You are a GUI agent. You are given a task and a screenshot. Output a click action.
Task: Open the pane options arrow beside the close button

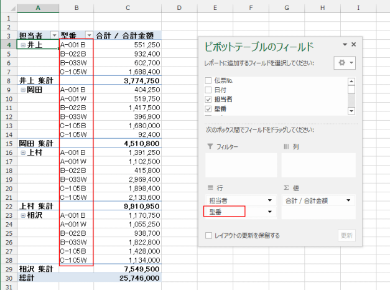(x=345, y=45)
